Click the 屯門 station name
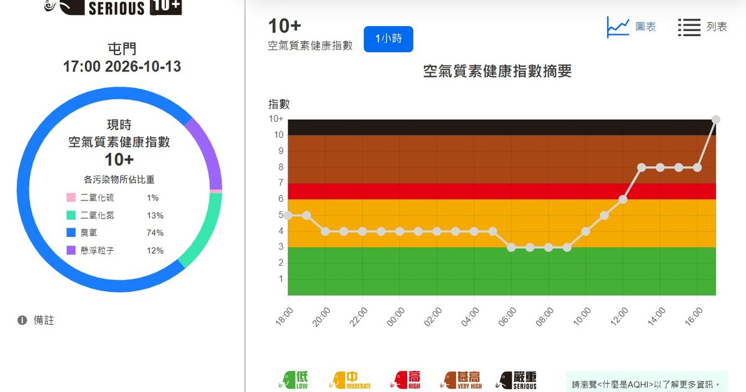Screen dimensions: 746x392 point(122,49)
